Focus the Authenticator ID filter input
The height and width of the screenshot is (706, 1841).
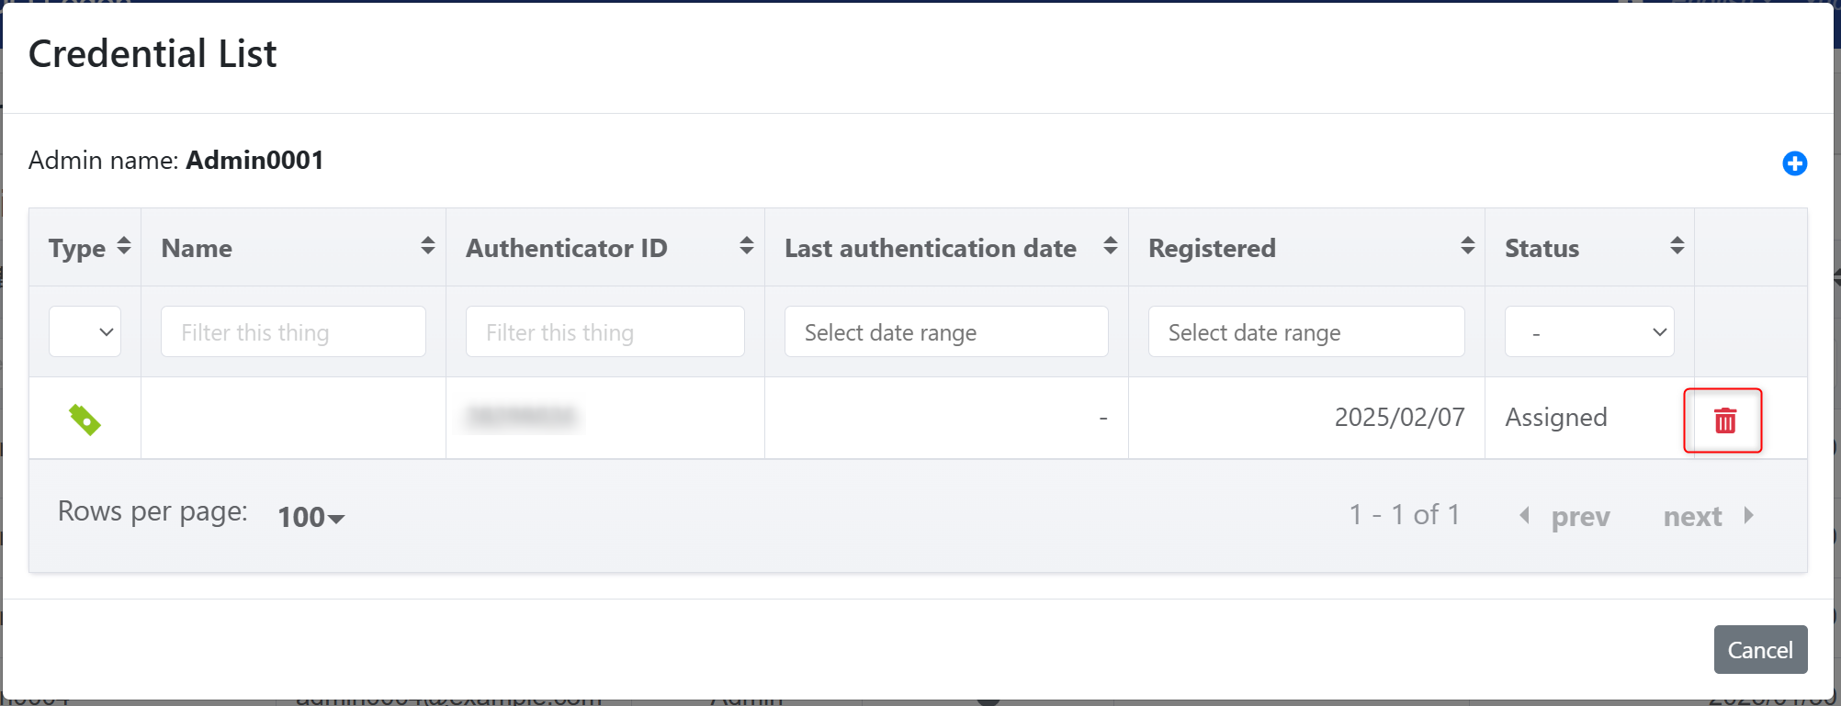pyautogui.click(x=604, y=331)
